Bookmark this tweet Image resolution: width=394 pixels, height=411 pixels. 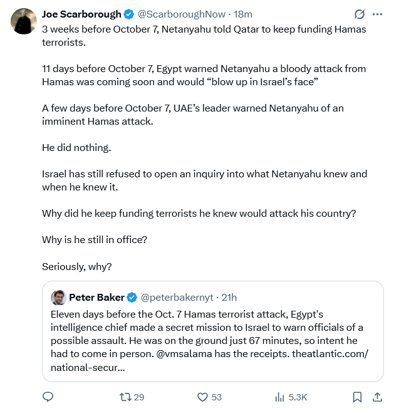(357, 397)
